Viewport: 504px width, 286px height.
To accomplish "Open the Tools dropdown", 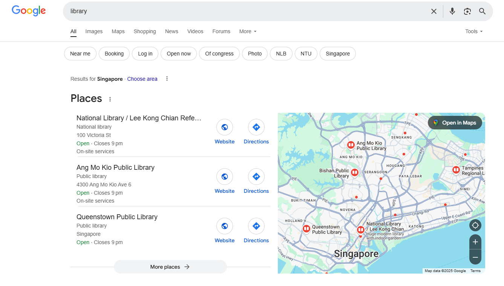I will point(474,31).
